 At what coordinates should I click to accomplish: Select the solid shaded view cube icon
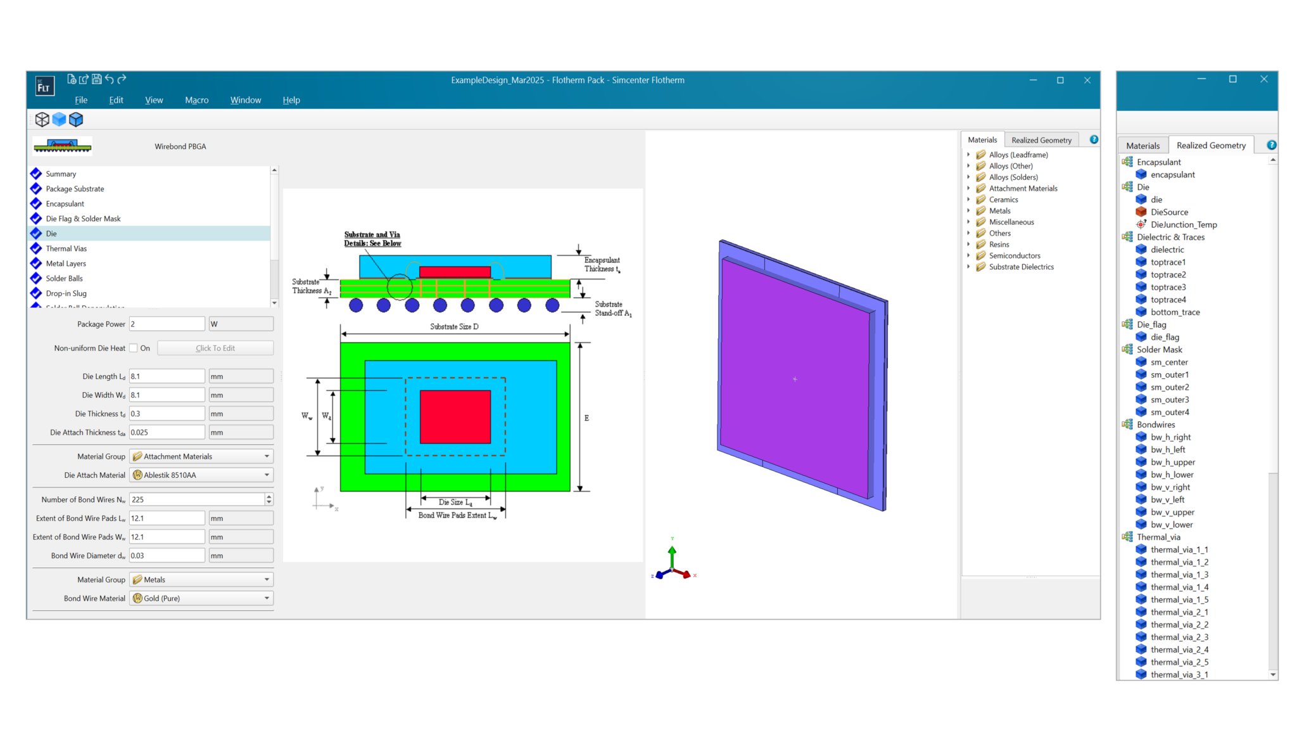(x=59, y=119)
